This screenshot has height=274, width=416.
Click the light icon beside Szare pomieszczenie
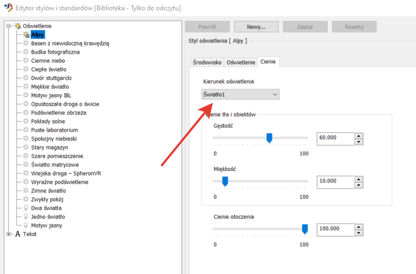click(x=26, y=156)
